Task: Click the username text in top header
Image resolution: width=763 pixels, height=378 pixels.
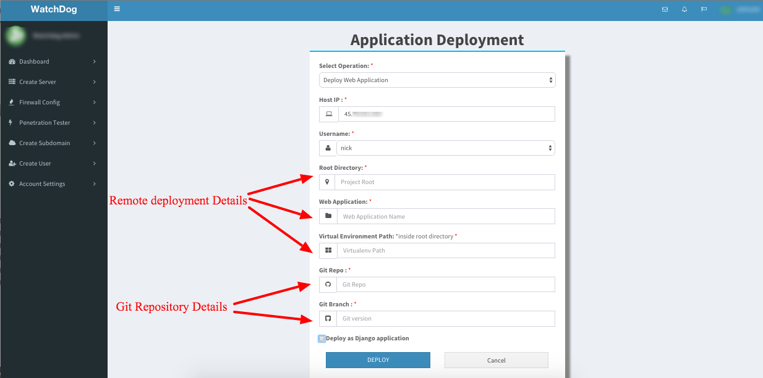Action: click(x=748, y=10)
